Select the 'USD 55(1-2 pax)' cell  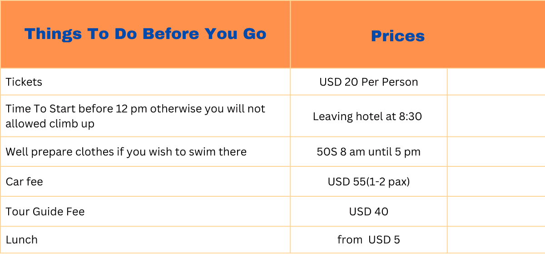[369, 182]
